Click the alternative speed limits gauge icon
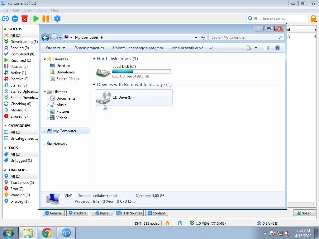The image size is (319, 239). coord(180,223)
